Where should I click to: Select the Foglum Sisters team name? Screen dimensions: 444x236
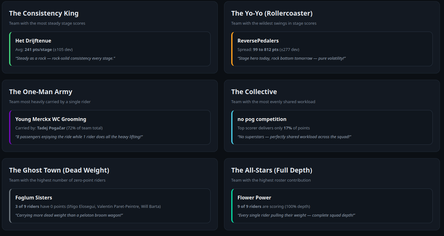34,198
